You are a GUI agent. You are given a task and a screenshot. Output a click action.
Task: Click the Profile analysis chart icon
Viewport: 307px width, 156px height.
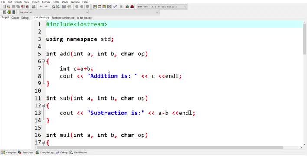click(x=127, y=6)
